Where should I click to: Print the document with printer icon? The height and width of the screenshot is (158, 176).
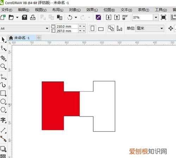coord(33,17)
